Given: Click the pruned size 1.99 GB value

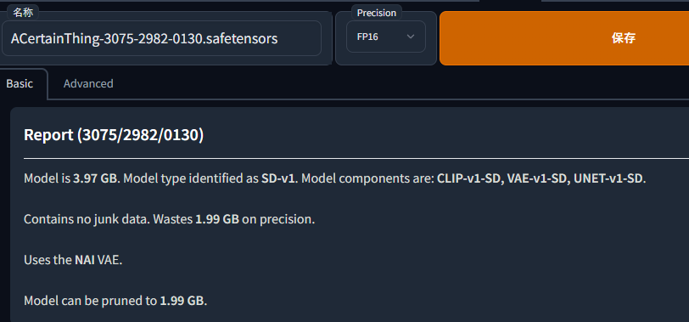Looking at the screenshot, I should tap(182, 301).
